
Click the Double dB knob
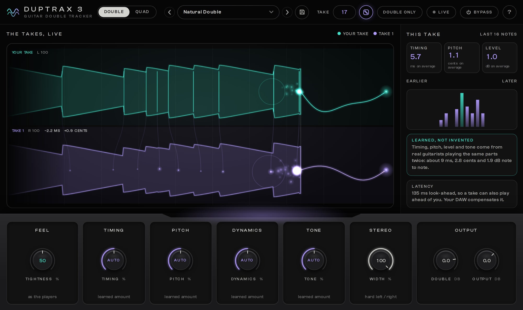(x=446, y=260)
